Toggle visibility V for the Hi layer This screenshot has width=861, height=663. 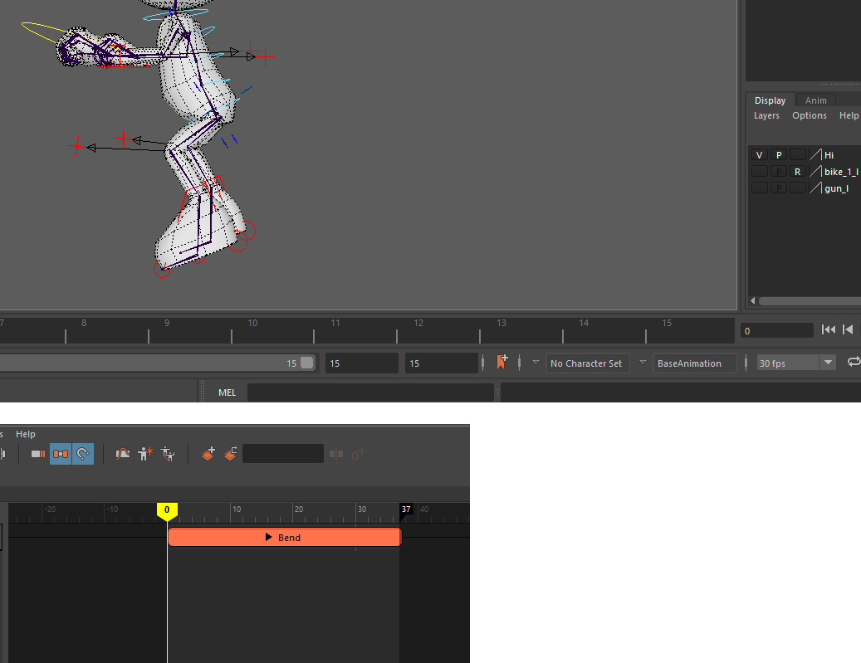click(759, 154)
